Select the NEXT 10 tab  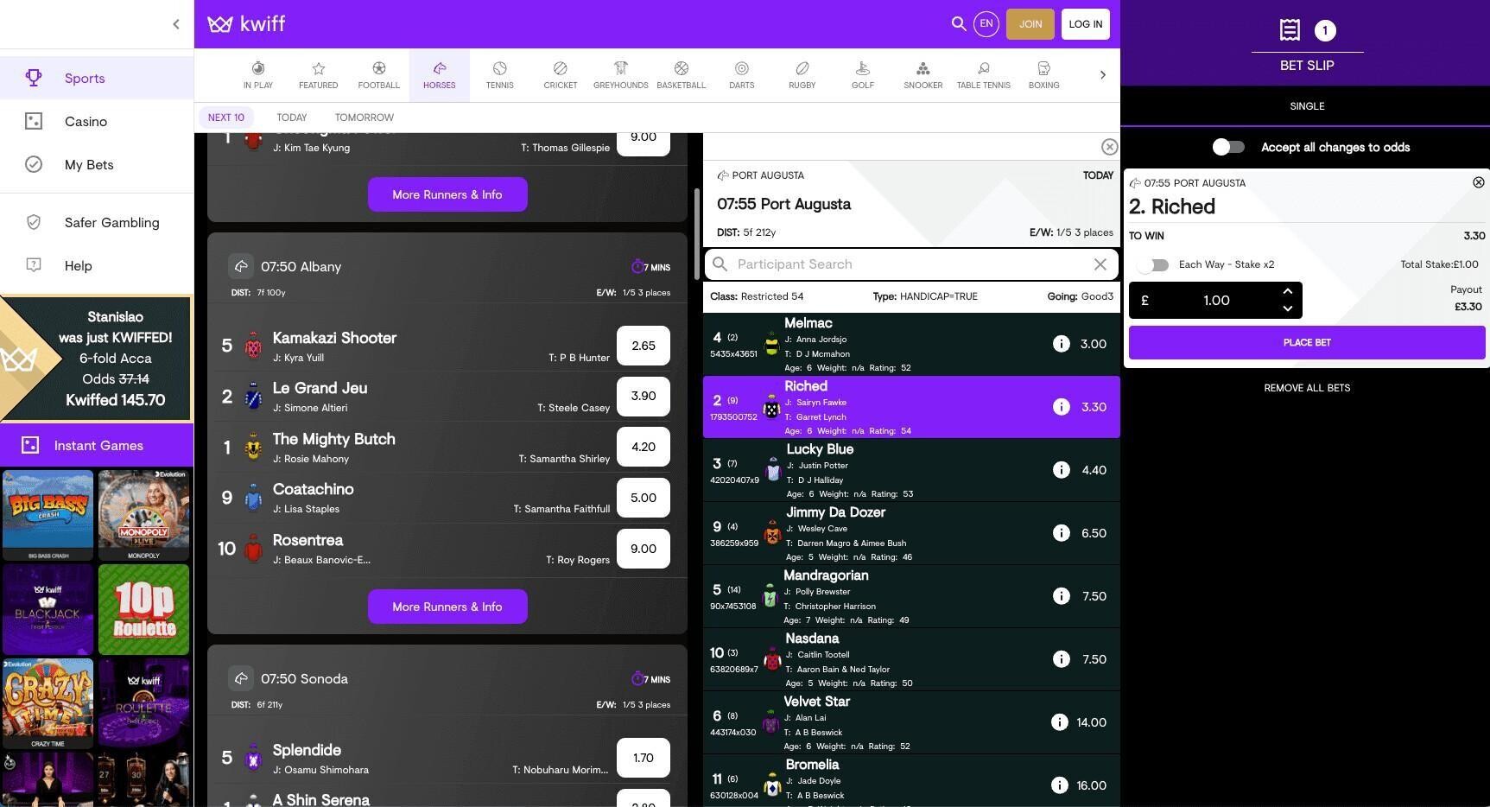(x=226, y=118)
